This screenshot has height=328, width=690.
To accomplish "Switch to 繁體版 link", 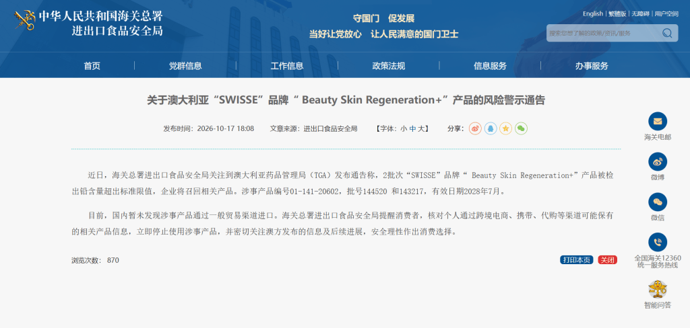I will click(x=617, y=13).
